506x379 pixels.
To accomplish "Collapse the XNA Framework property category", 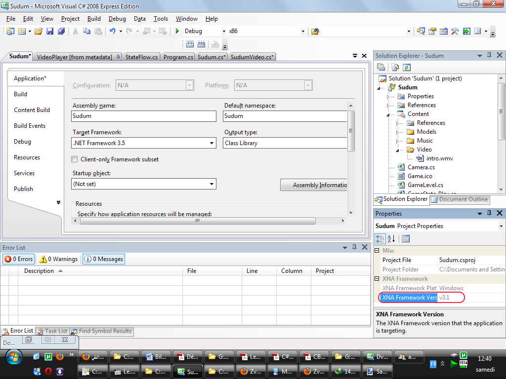I will (x=377, y=278).
